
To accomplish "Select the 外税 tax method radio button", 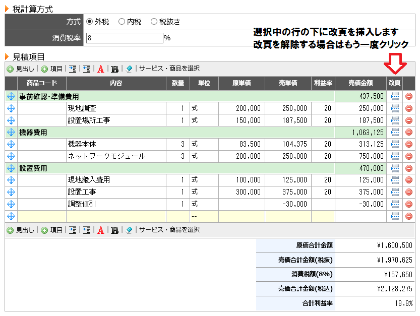I will tap(89, 22).
